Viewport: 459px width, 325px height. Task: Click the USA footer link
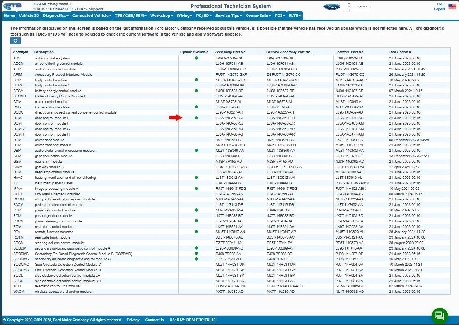(x=180, y=320)
